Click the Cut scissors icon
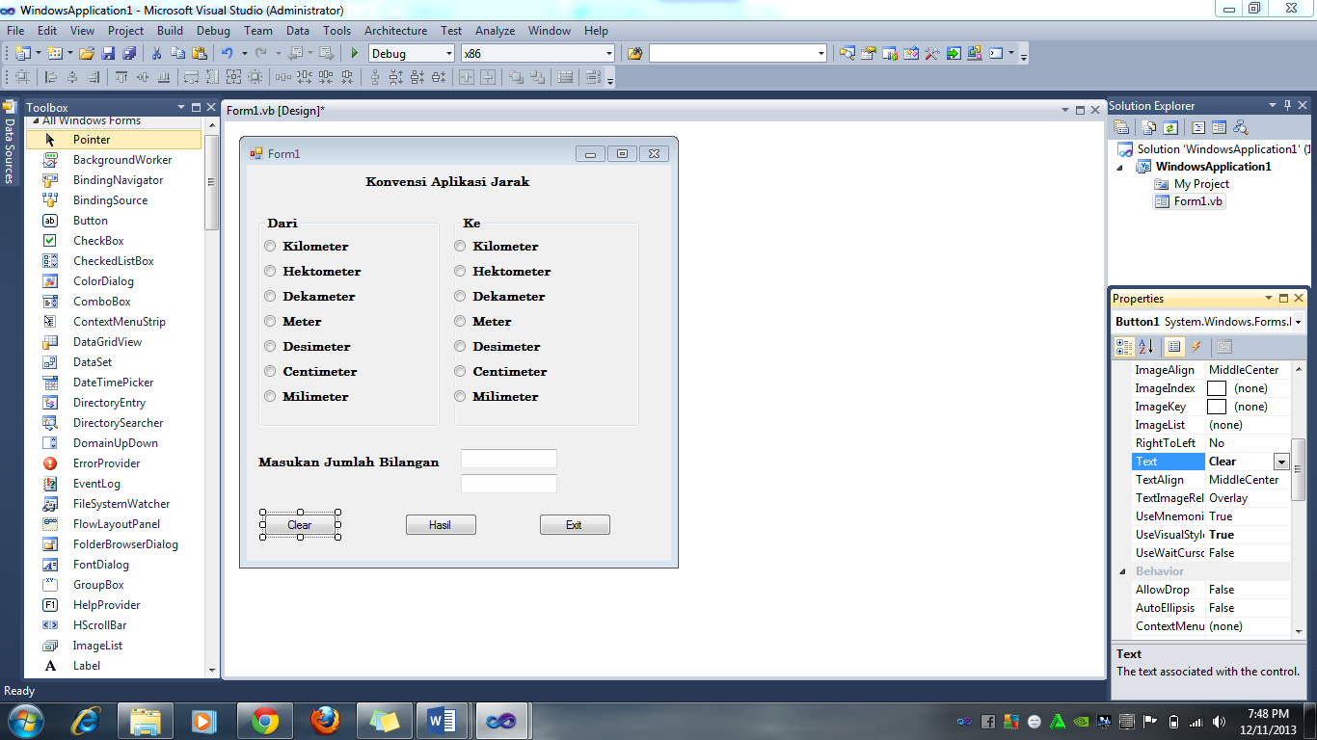This screenshot has height=740, width=1317. click(156, 54)
